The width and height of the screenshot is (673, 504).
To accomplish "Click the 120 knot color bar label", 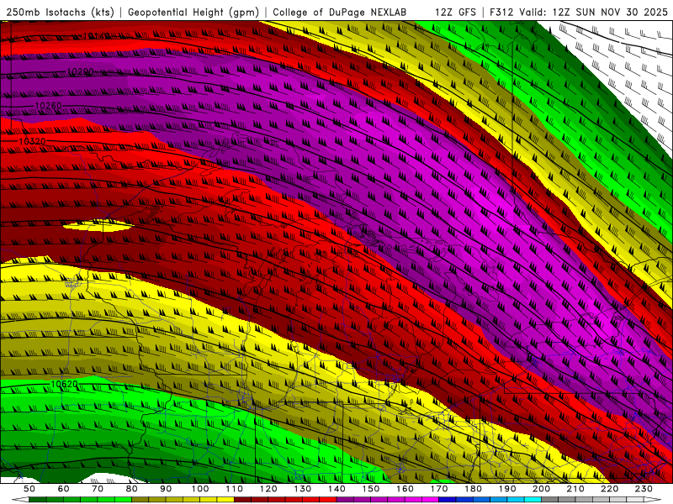I will click(x=268, y=489).
